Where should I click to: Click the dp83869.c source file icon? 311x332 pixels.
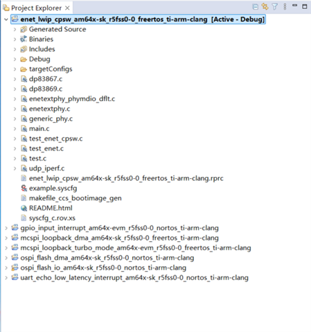[x=24, y=89]
